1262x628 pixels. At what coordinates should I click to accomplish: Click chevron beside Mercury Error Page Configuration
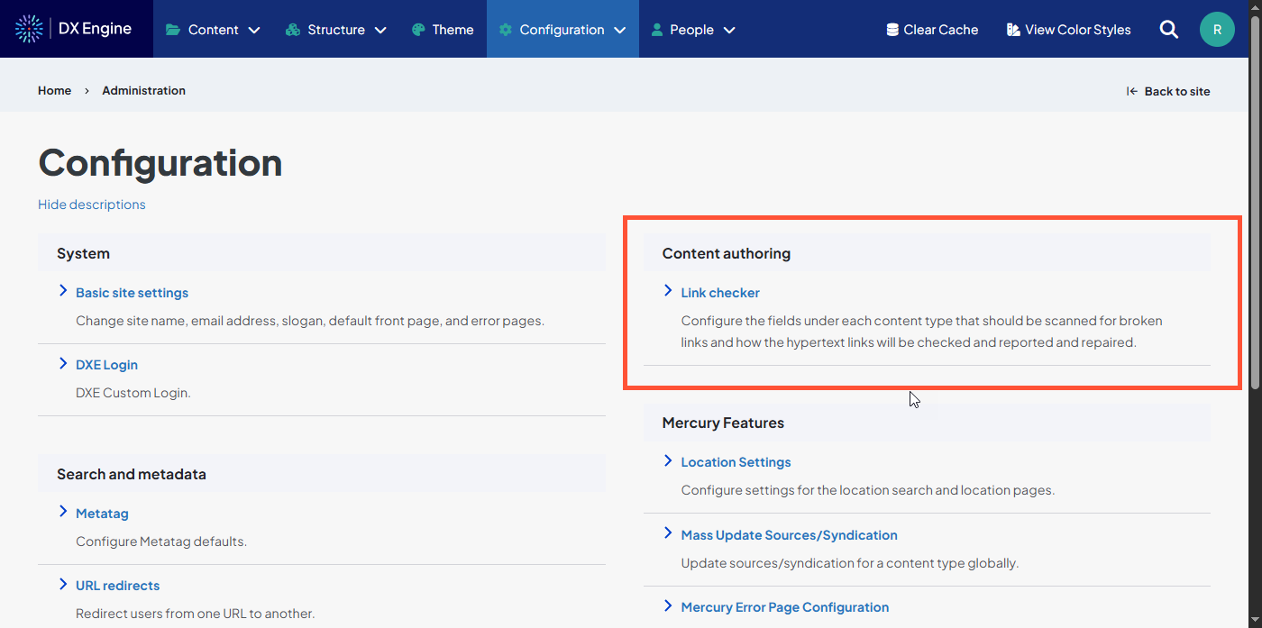point(668,605)
